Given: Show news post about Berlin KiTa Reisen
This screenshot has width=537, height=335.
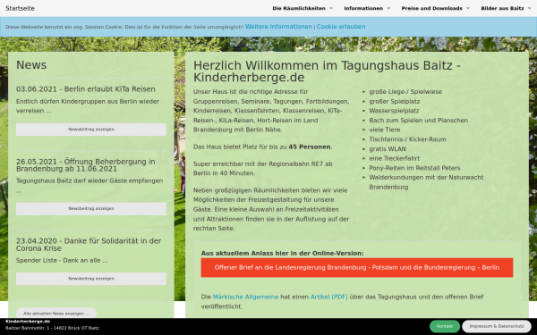Looking at the screenshot, I should click(x=91, y=130).
